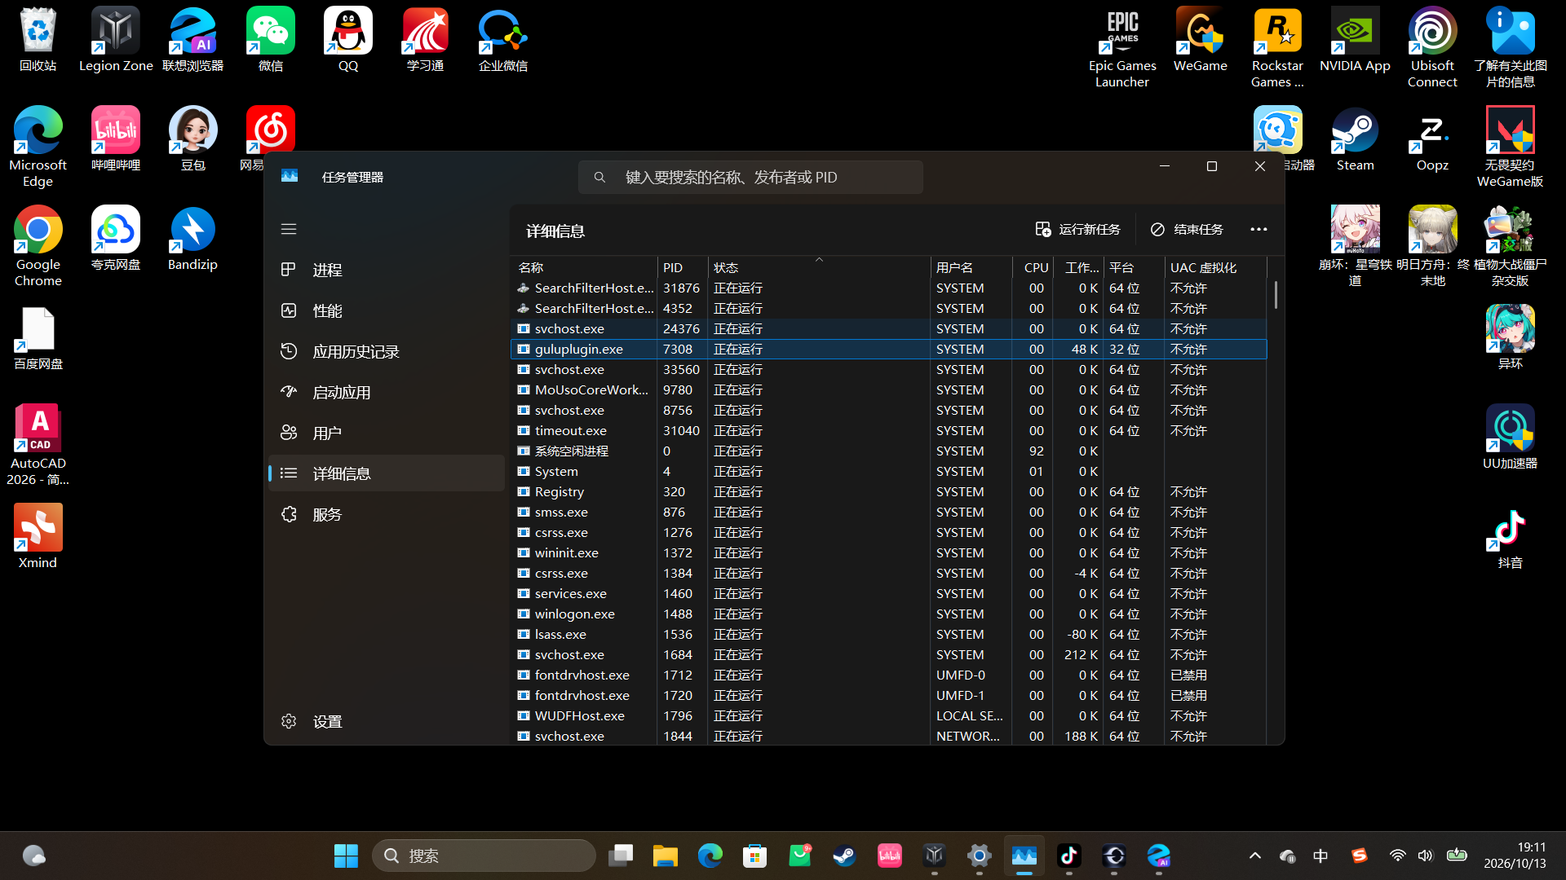Sort by PID column header
The image size is (1566, 880).
pyautogui.click(x=683, y=267)
